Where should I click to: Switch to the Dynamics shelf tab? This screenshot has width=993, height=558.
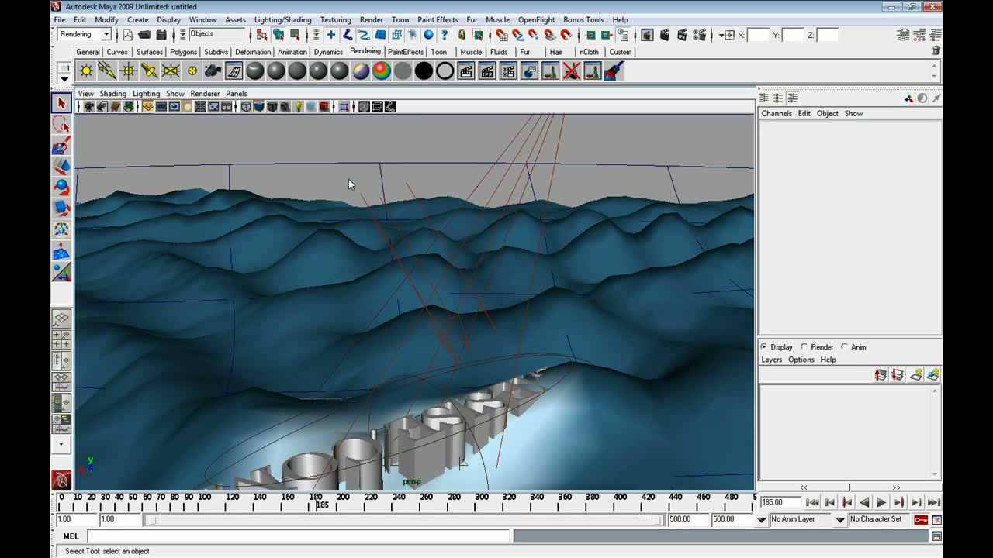(x=328, y=52)
